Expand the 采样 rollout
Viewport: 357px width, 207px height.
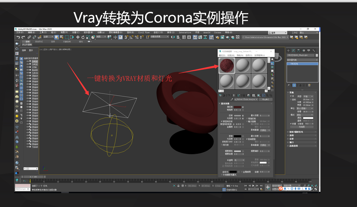(x=302, y=139)
